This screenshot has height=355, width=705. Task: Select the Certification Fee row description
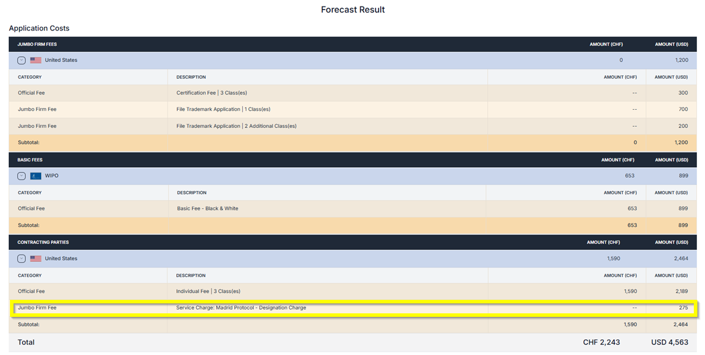(x=208, y=93)
